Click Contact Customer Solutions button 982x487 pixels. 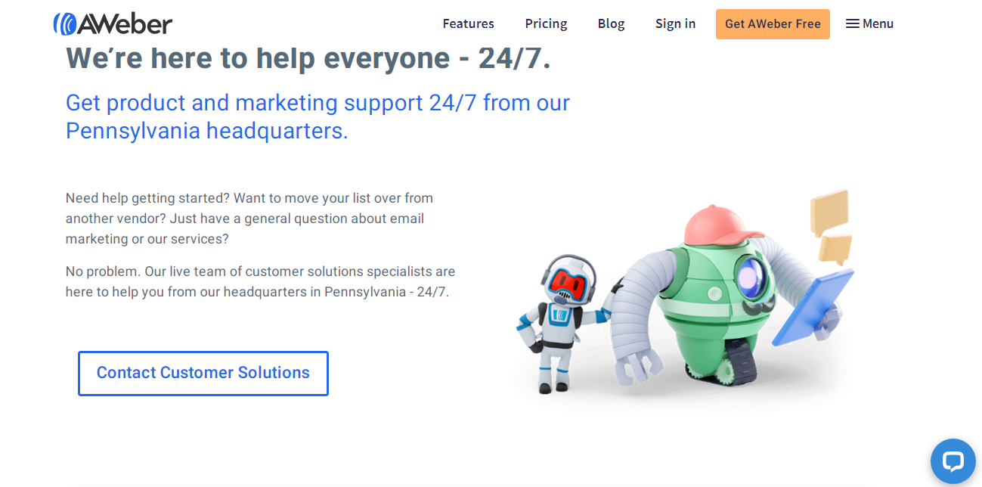coord(203,373)
